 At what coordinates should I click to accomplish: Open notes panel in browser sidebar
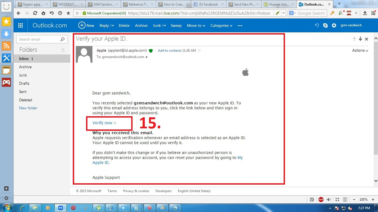pos(6,70)
